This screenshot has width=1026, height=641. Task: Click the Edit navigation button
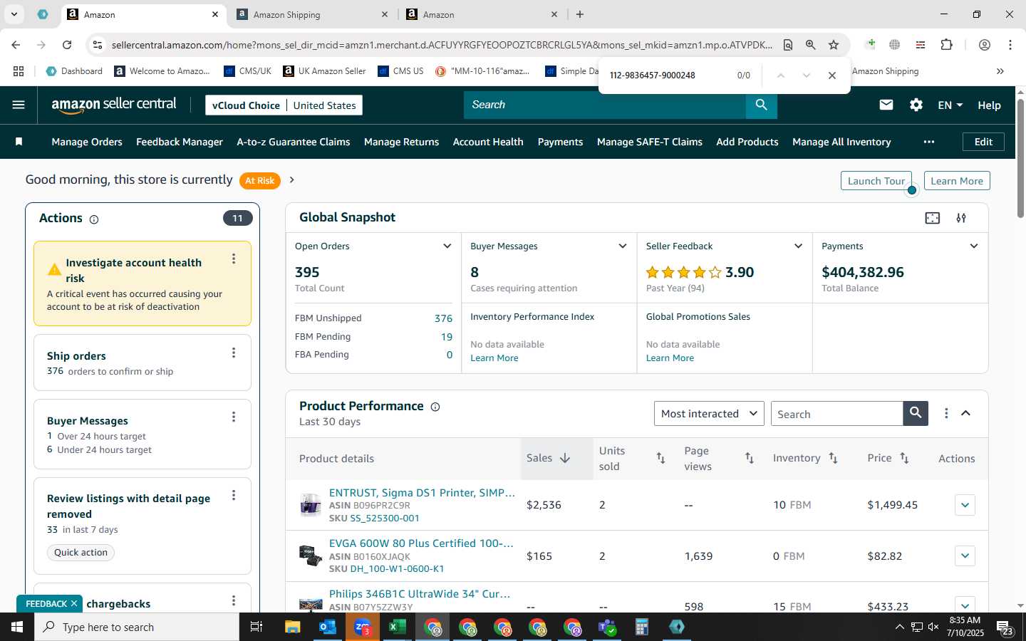click(x=983, y=142)
